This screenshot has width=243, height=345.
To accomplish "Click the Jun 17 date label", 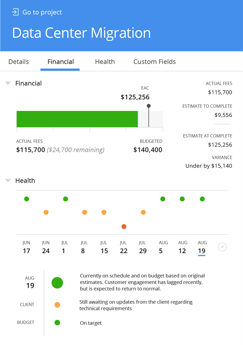I will (26, 247).
